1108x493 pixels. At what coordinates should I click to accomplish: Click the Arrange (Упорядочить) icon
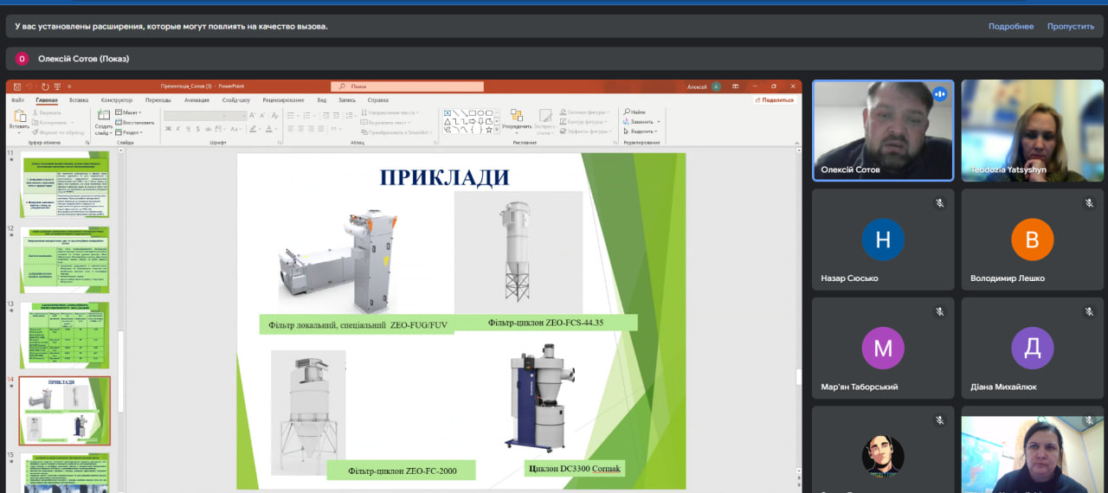point(516,117)
